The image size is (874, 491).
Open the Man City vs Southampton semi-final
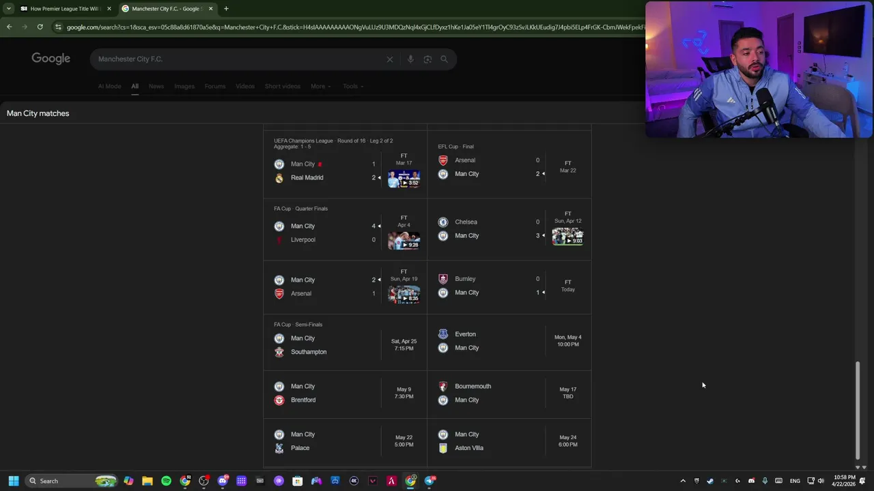click(346, 342)
